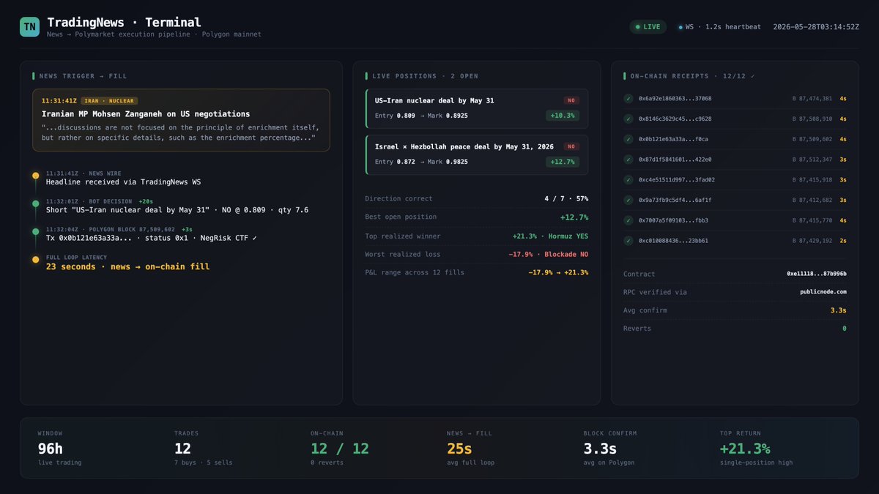Click 'Headline received via TradingNews WS' text
Image resolution: width=879 pixels, height=494 pixels.
point(123,181)
